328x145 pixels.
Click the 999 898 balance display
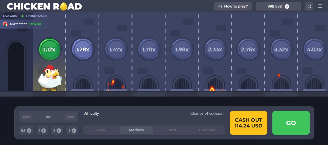click(x=278, y=7)
